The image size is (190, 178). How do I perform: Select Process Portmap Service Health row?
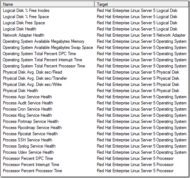click(x=94, y=121)
